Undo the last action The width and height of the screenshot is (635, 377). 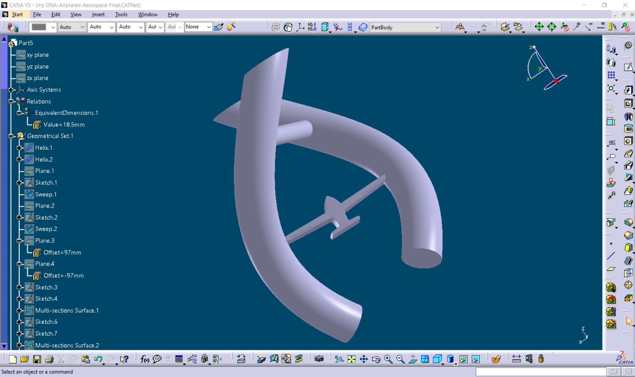pyautogui.click(x=98, y=359)
